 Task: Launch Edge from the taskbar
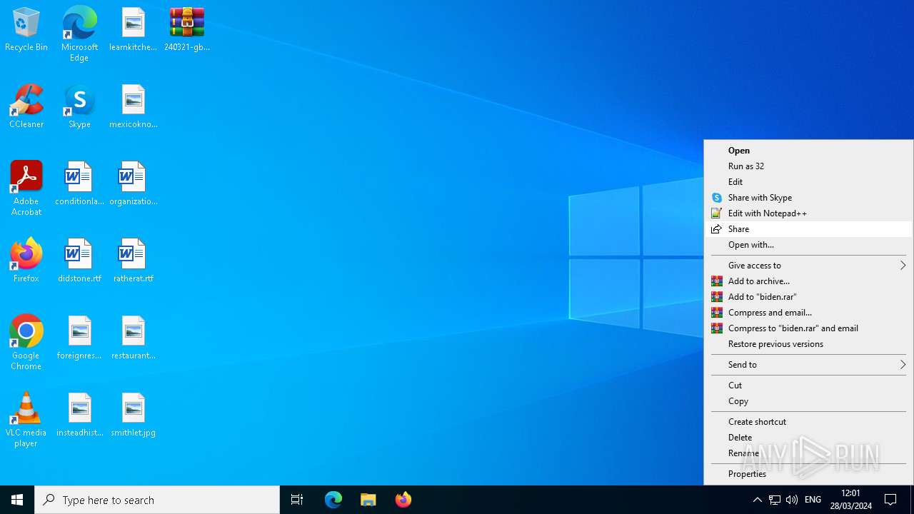pyautogui.click(x=333, y=500)
